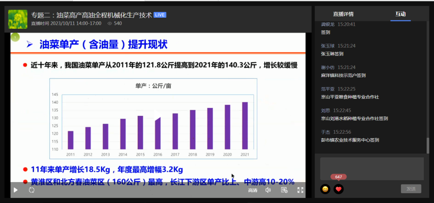Click the blue LIVE badge
The height and width of the screenshot is (203, 434).
click(x=160, y=15)
